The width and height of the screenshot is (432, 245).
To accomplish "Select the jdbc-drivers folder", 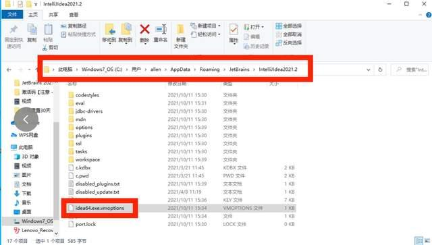I will coord(88,111).
